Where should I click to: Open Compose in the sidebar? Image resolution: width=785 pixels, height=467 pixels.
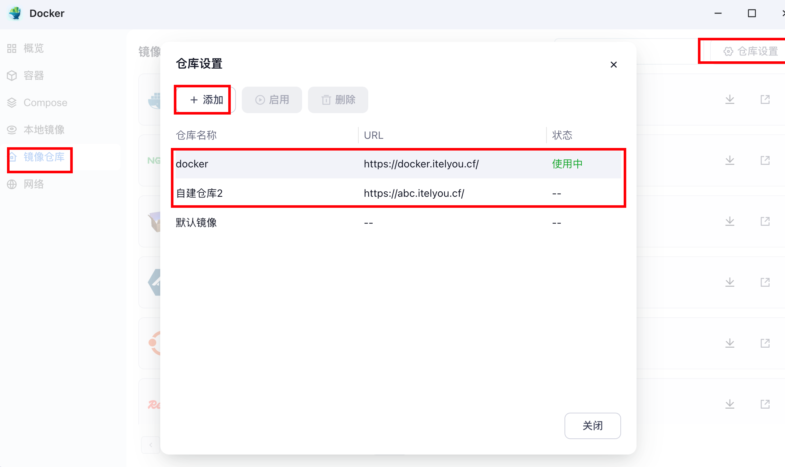(61, 103)
